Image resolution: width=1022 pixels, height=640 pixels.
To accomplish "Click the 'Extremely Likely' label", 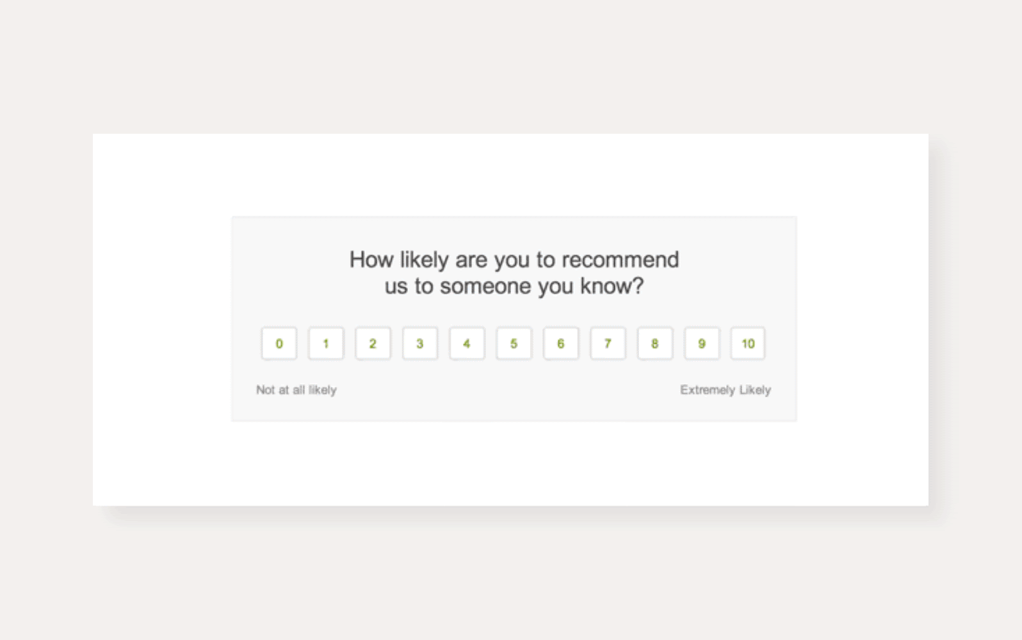I will 725,390.
